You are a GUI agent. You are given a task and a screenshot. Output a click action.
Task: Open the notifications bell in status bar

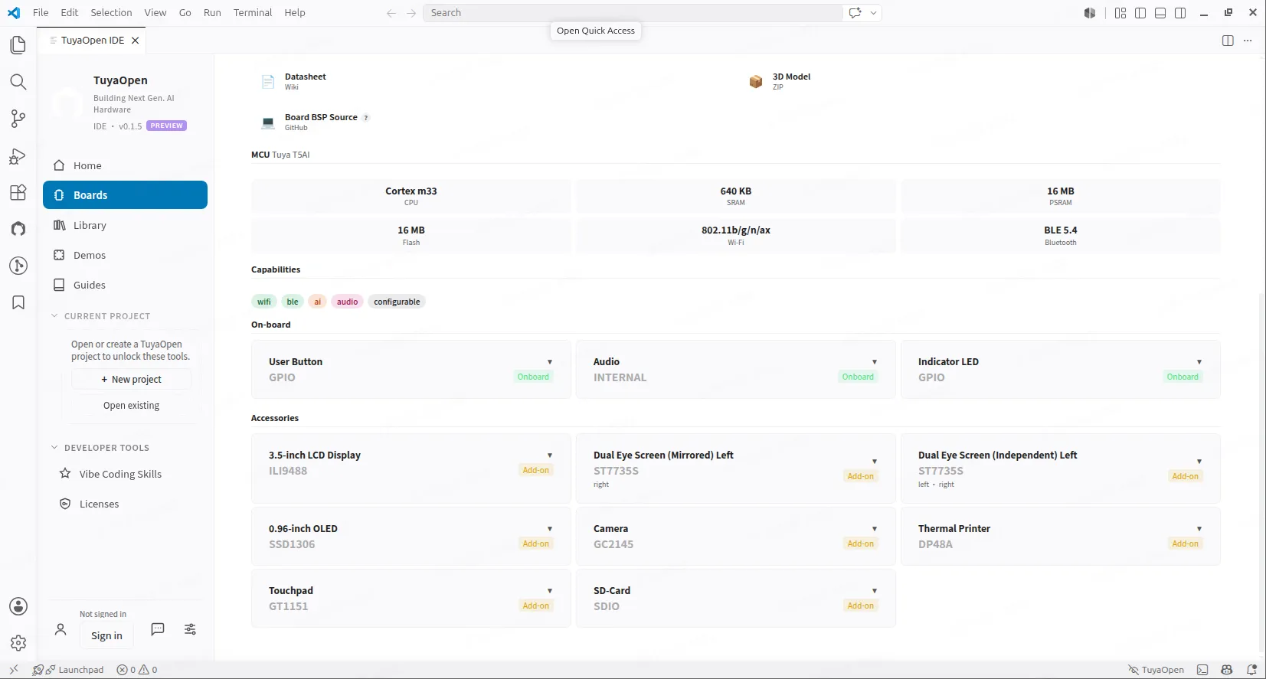point(1251,670)
